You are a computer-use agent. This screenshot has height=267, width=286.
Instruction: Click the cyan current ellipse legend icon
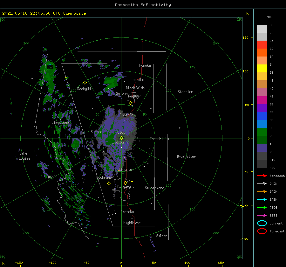[x=262, y=223]
